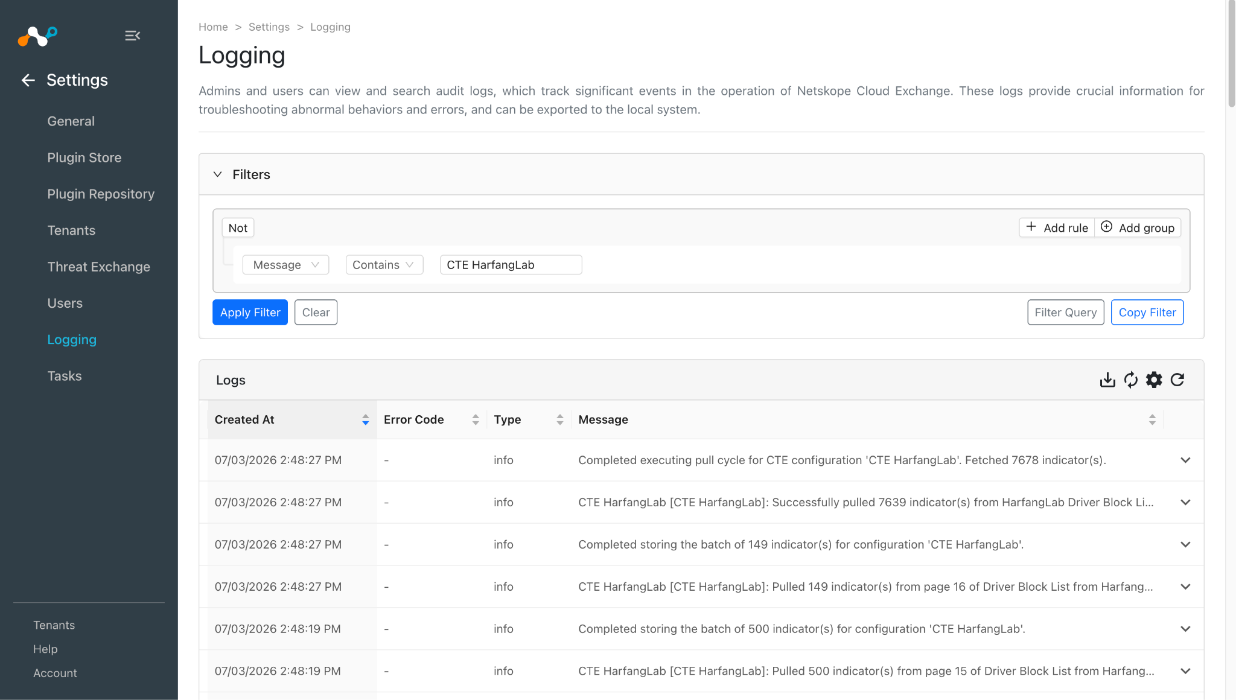
Task: Toggle the Not filter operator
Action: click(238, 228)
